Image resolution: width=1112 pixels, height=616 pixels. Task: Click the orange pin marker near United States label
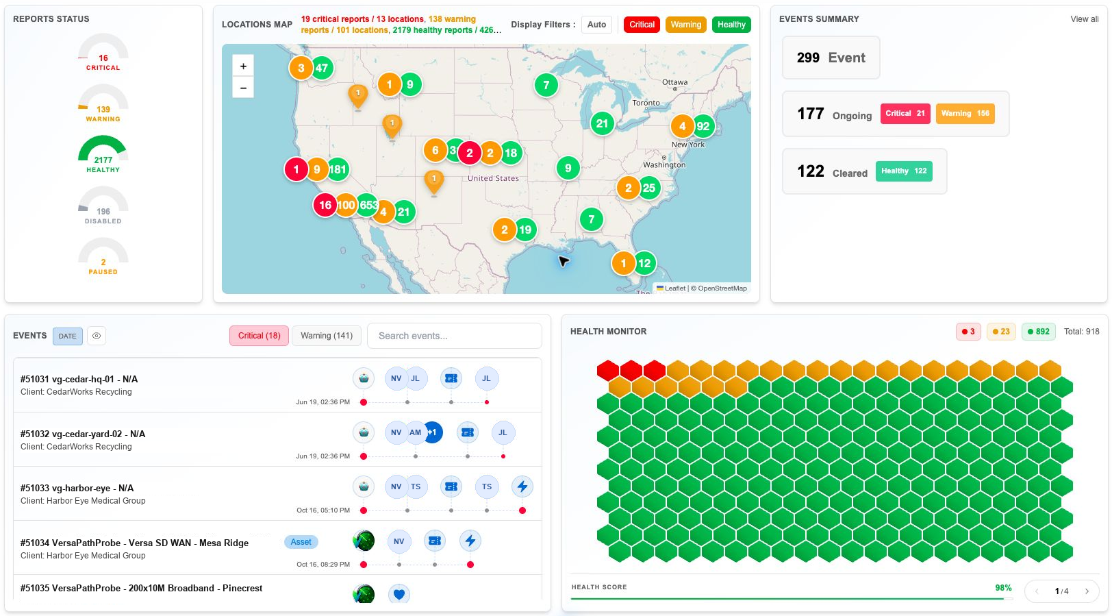coord(434,182)
